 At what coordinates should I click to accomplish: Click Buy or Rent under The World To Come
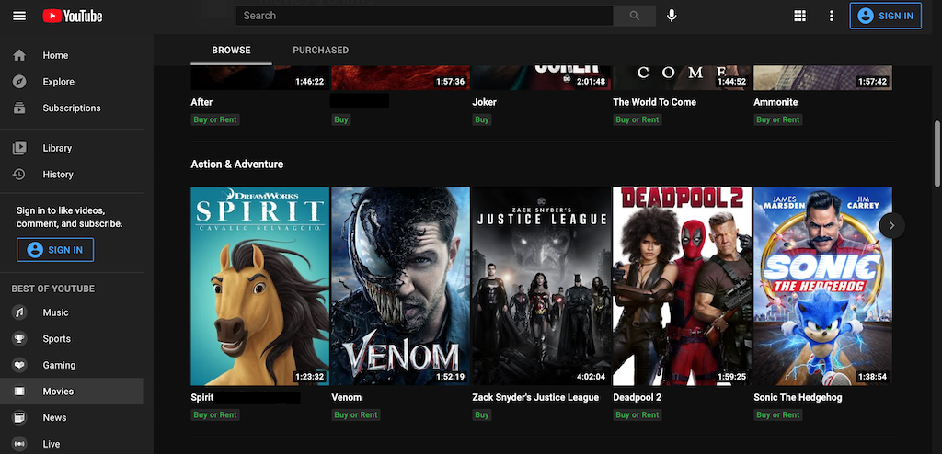637,119
